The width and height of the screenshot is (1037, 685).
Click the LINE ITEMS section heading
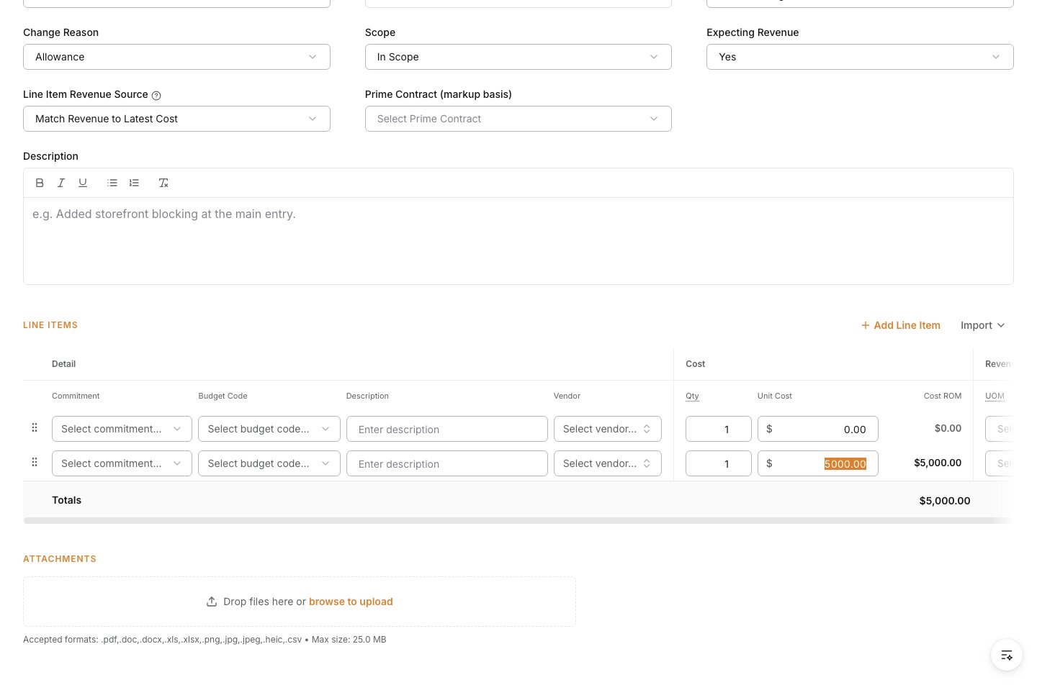click(x=50, y=325)
